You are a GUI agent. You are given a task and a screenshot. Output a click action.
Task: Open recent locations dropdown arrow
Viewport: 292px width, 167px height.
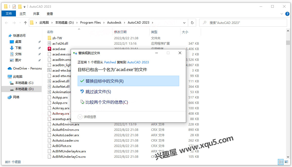[x=20, y=23]
